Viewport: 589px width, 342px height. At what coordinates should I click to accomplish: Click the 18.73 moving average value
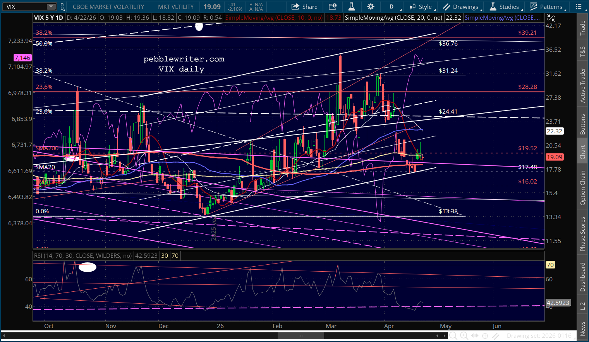click(334, 18)
